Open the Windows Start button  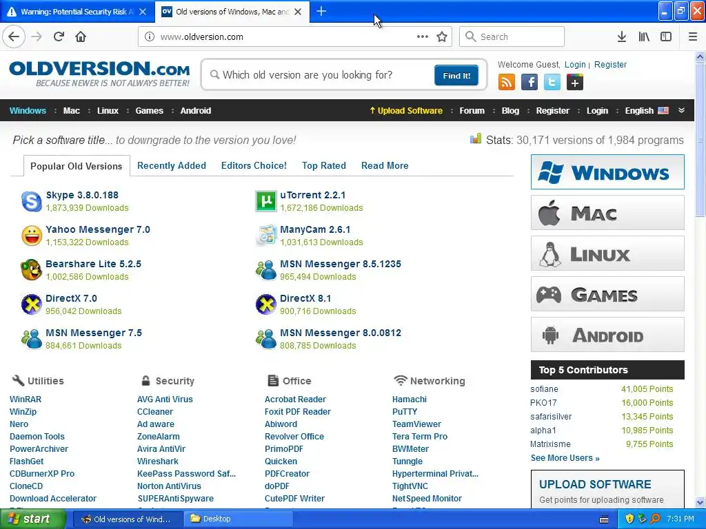[33, 519]
